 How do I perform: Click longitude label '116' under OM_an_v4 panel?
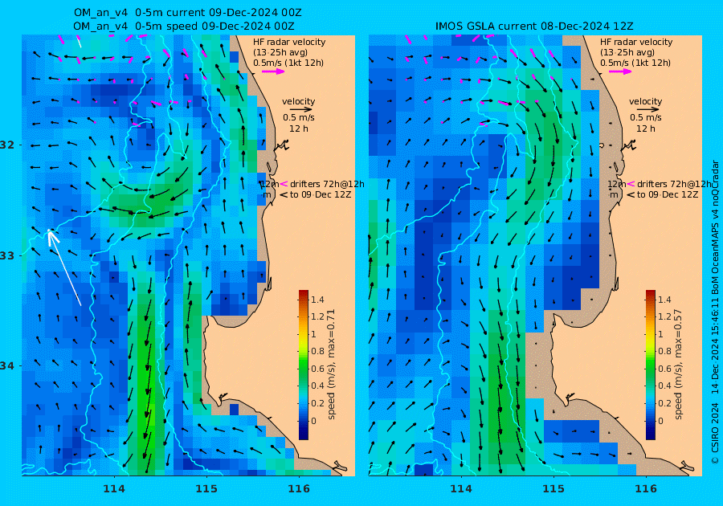point(299,489)
